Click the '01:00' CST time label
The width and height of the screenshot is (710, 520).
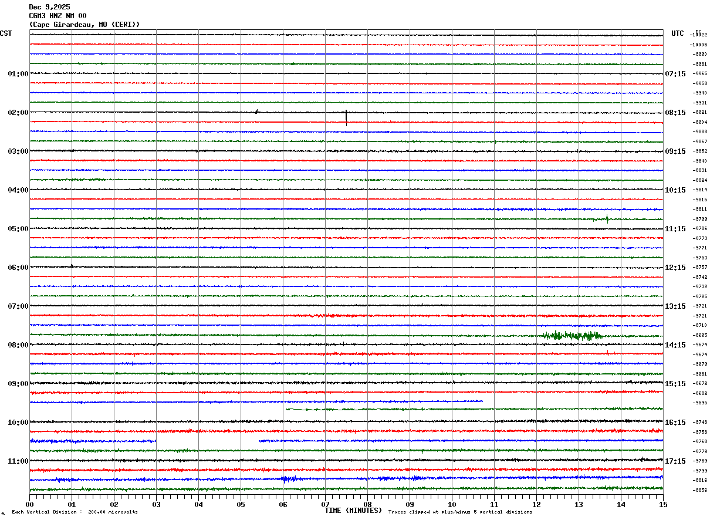pos(18,74)
